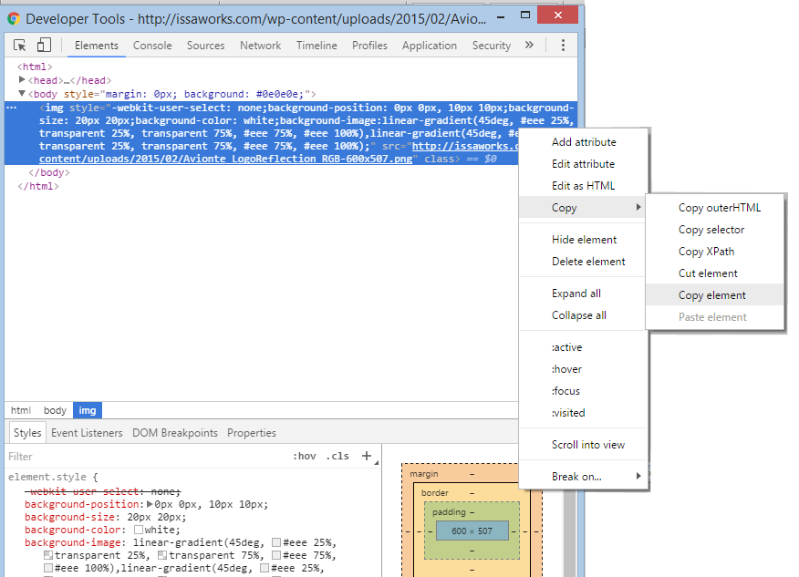The height and width of the screenshot is (577, 799).
Task: Open the Profiles tab
Action: pyautogui.click(x=369, y=46)
